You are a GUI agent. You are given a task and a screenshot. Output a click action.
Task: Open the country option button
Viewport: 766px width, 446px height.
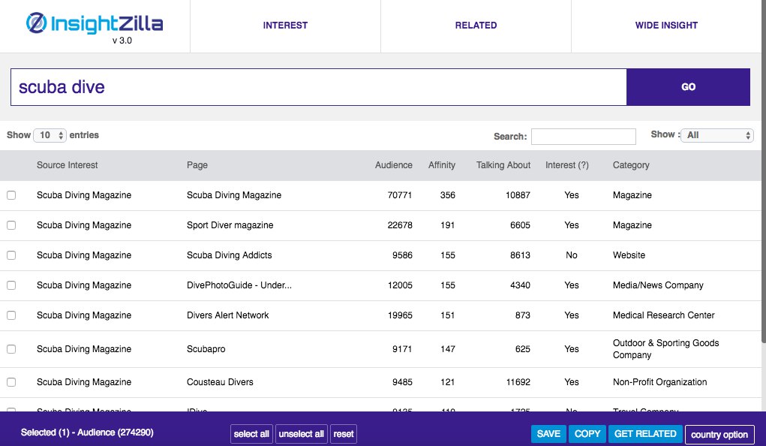(x=719, y=434)
